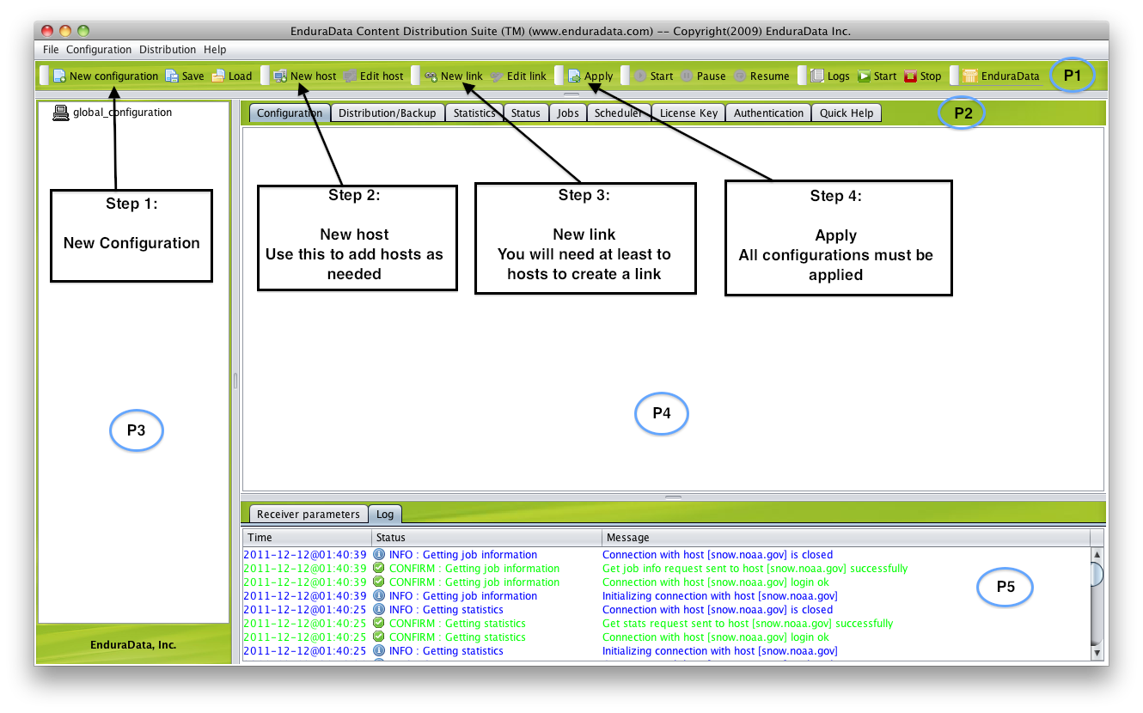1143x713 pixels.
Task: Open the Status tab
Action: (526, 113)
